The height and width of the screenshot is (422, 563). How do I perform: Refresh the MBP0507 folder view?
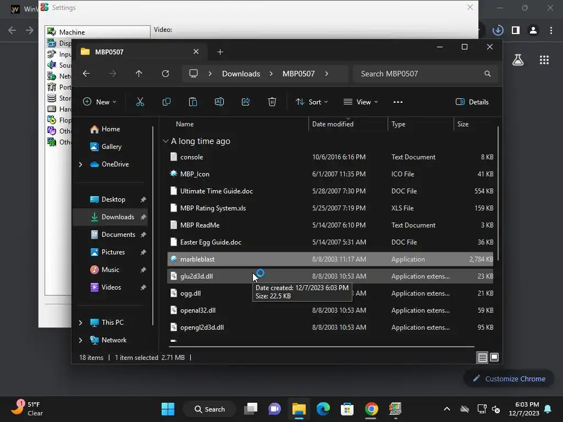pyautogui.click(x=165, y=74)
